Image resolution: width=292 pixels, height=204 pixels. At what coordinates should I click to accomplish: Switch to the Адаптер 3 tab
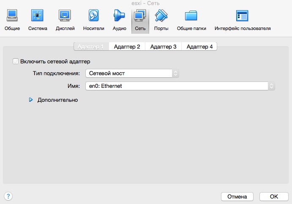(x=163, y=47)
